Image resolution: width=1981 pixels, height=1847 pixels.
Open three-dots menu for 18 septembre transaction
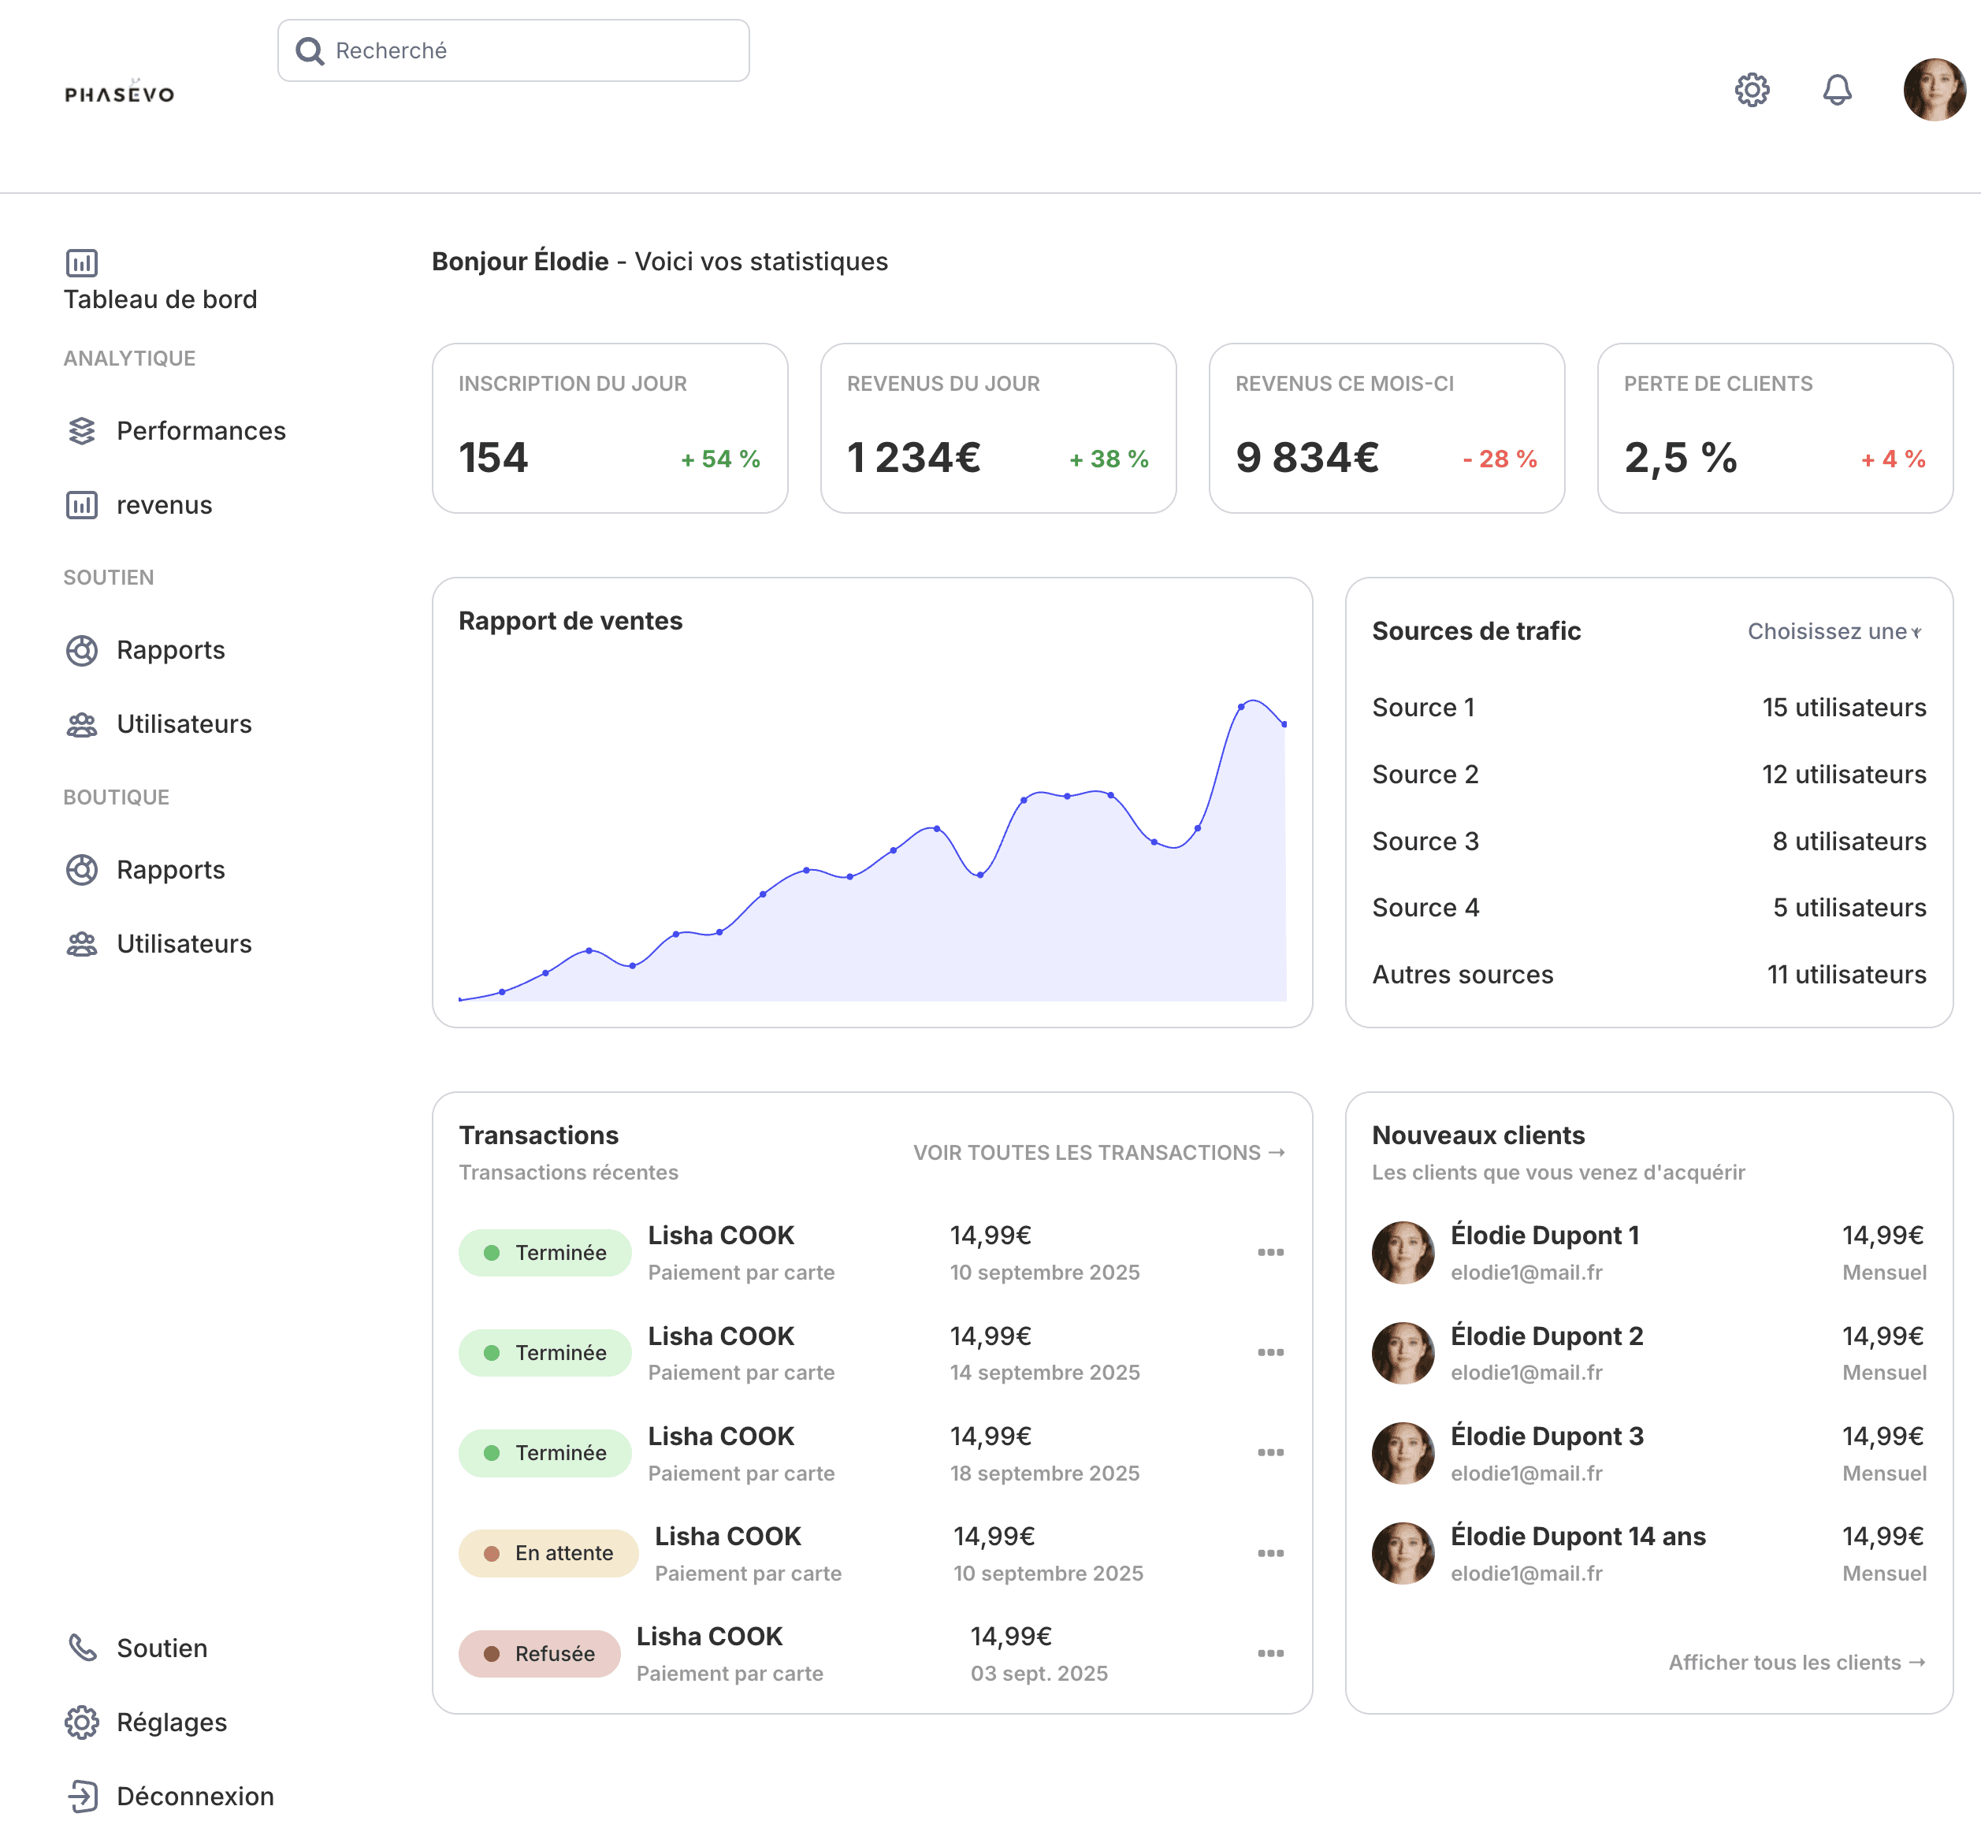tap(1269, 1452)
